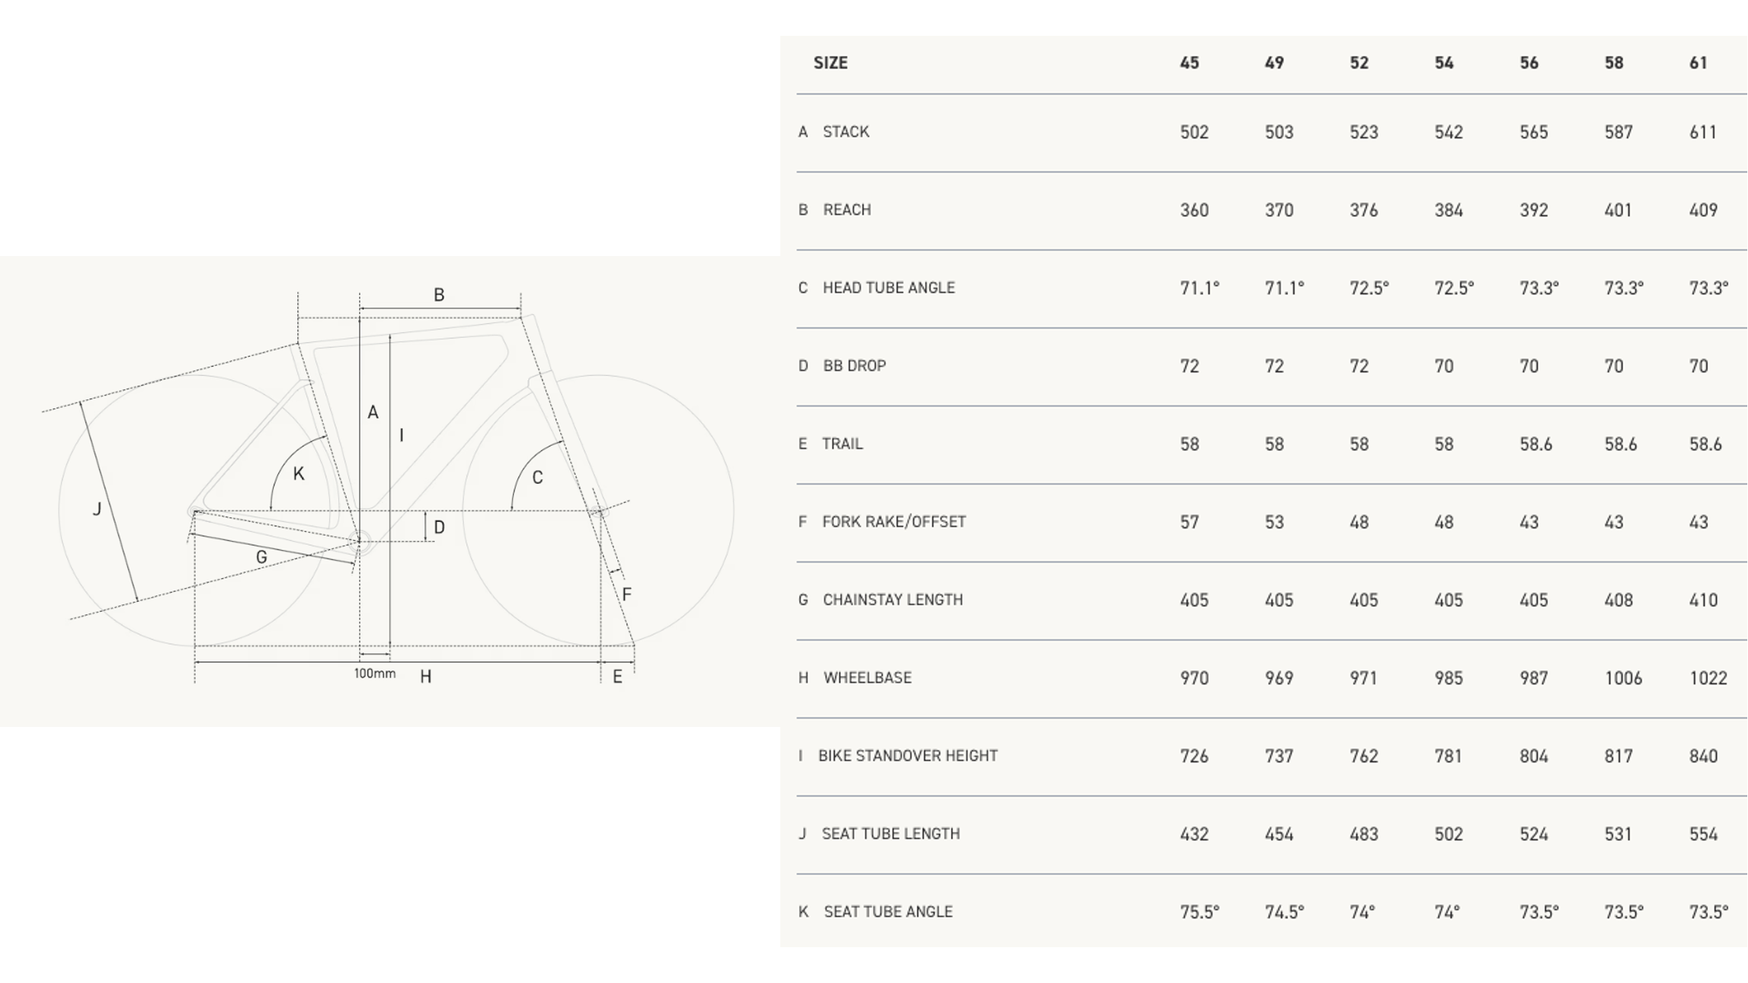The width and height of the screenshot is (1748, 983).
Task: Click the size 45 column header
Action: 1189,63
